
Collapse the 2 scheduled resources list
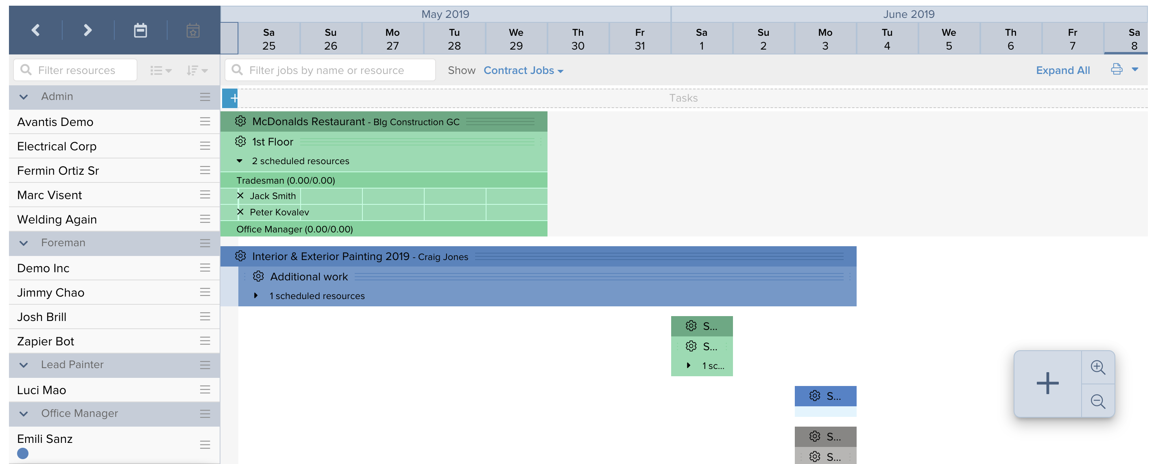pos(240,161)
